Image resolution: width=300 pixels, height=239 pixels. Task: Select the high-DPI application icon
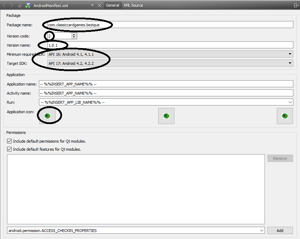(285, 116)
